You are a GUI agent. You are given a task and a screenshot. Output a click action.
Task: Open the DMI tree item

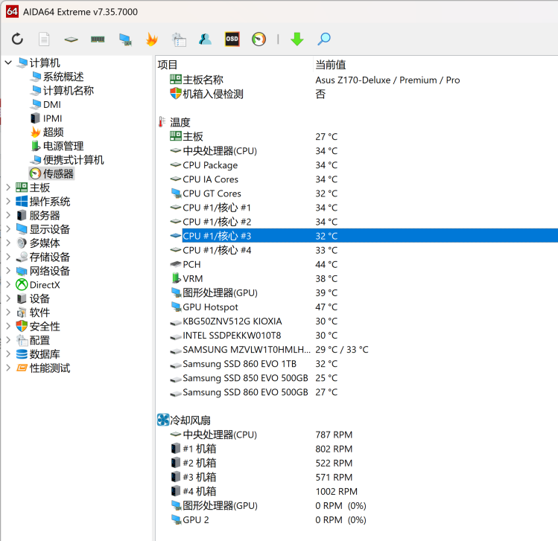52,104
